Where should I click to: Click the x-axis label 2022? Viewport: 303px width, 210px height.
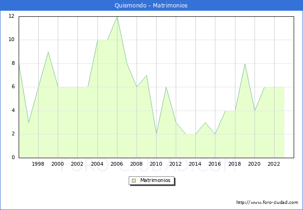point(274,164)
